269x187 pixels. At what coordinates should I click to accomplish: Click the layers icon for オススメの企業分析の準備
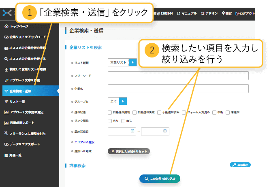tap(6, 48)
